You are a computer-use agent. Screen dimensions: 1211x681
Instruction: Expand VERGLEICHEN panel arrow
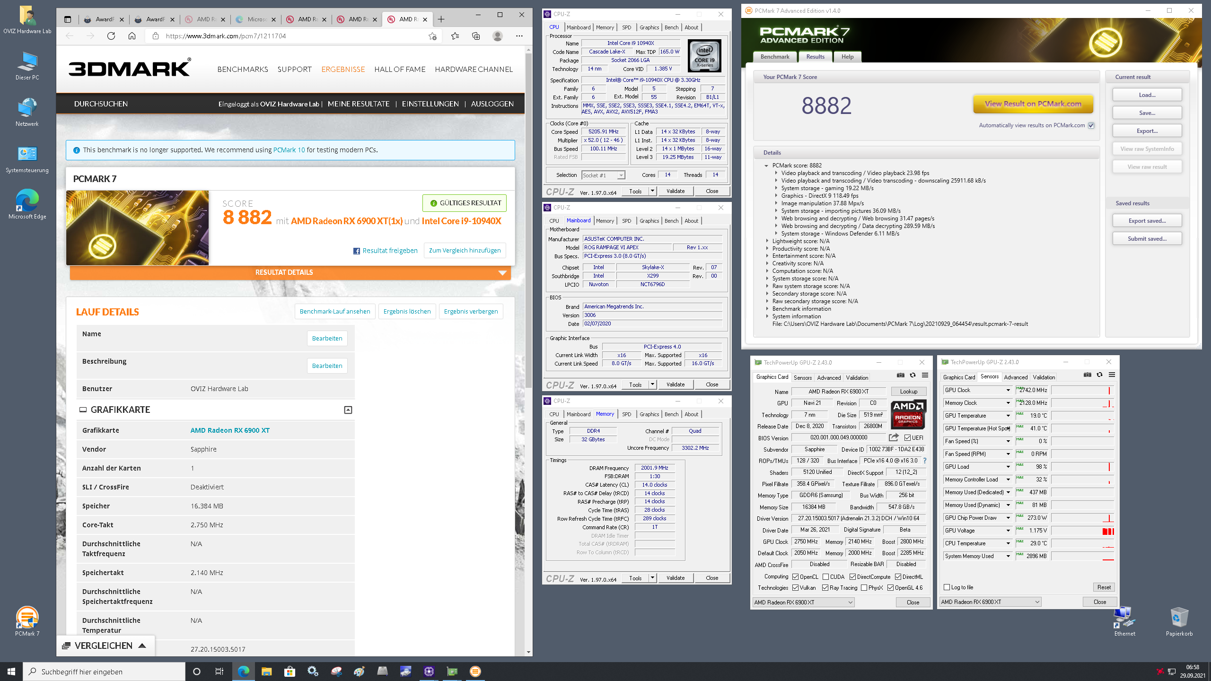[142, 646]
